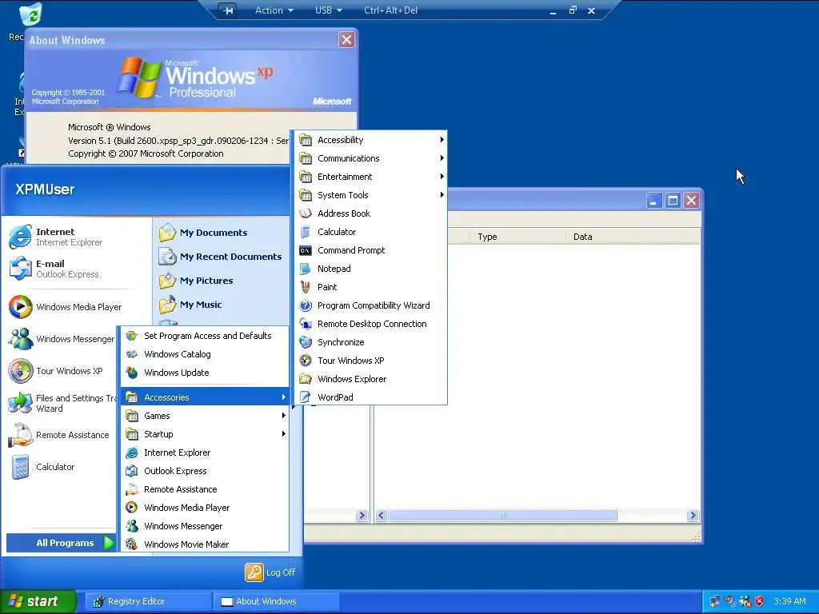
Task: Expand the Startup submenu
Action: pyautogui.click(x=205, y=434)
